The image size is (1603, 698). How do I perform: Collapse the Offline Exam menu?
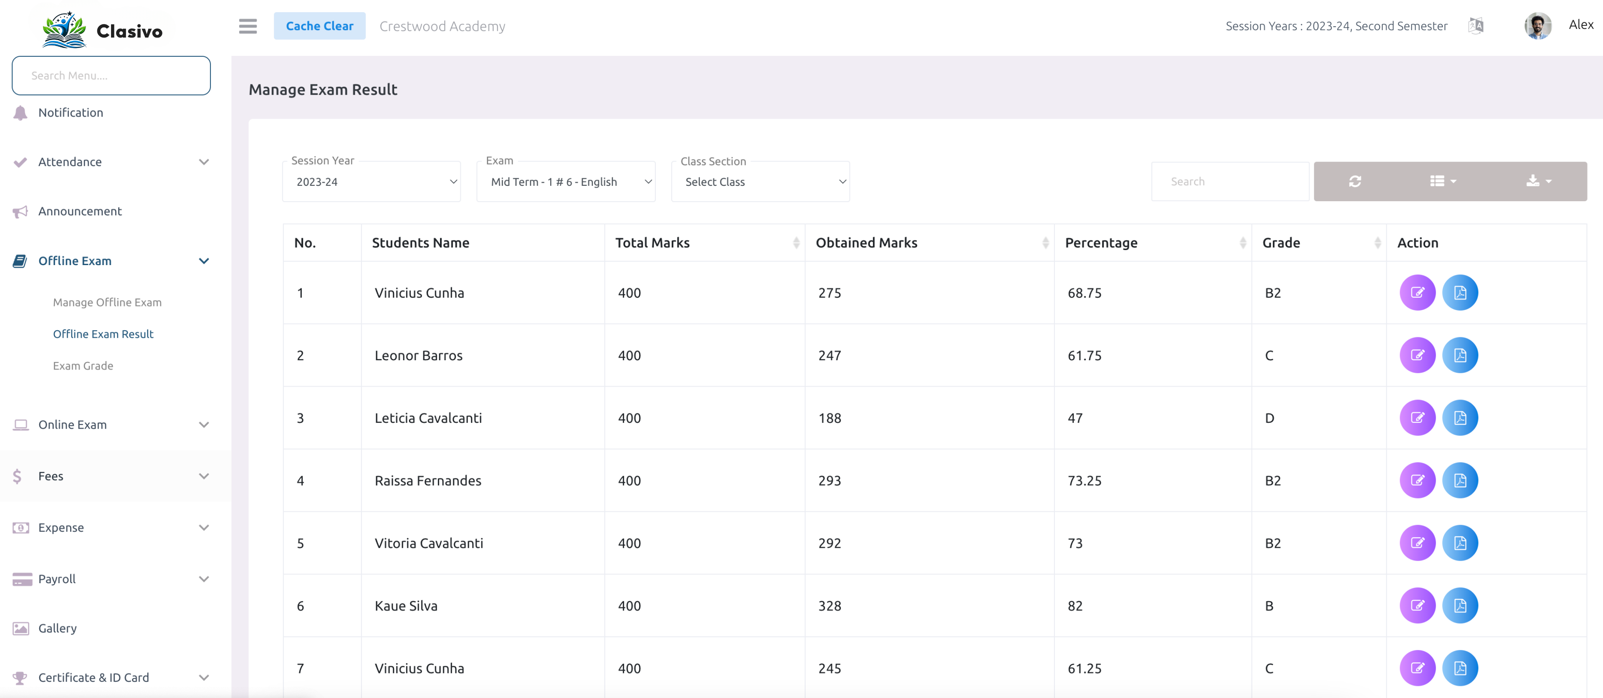coord(111,260)
